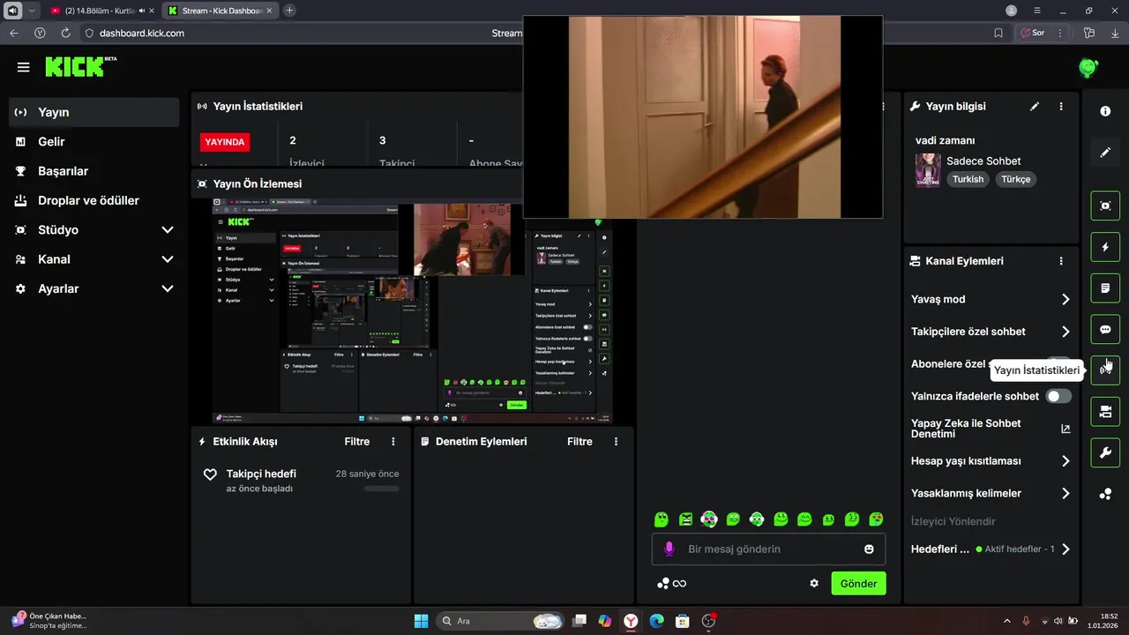Viewport: 1129px width, 635px height.
Task: Open a new browser tab with plus button
Action: 289,11
